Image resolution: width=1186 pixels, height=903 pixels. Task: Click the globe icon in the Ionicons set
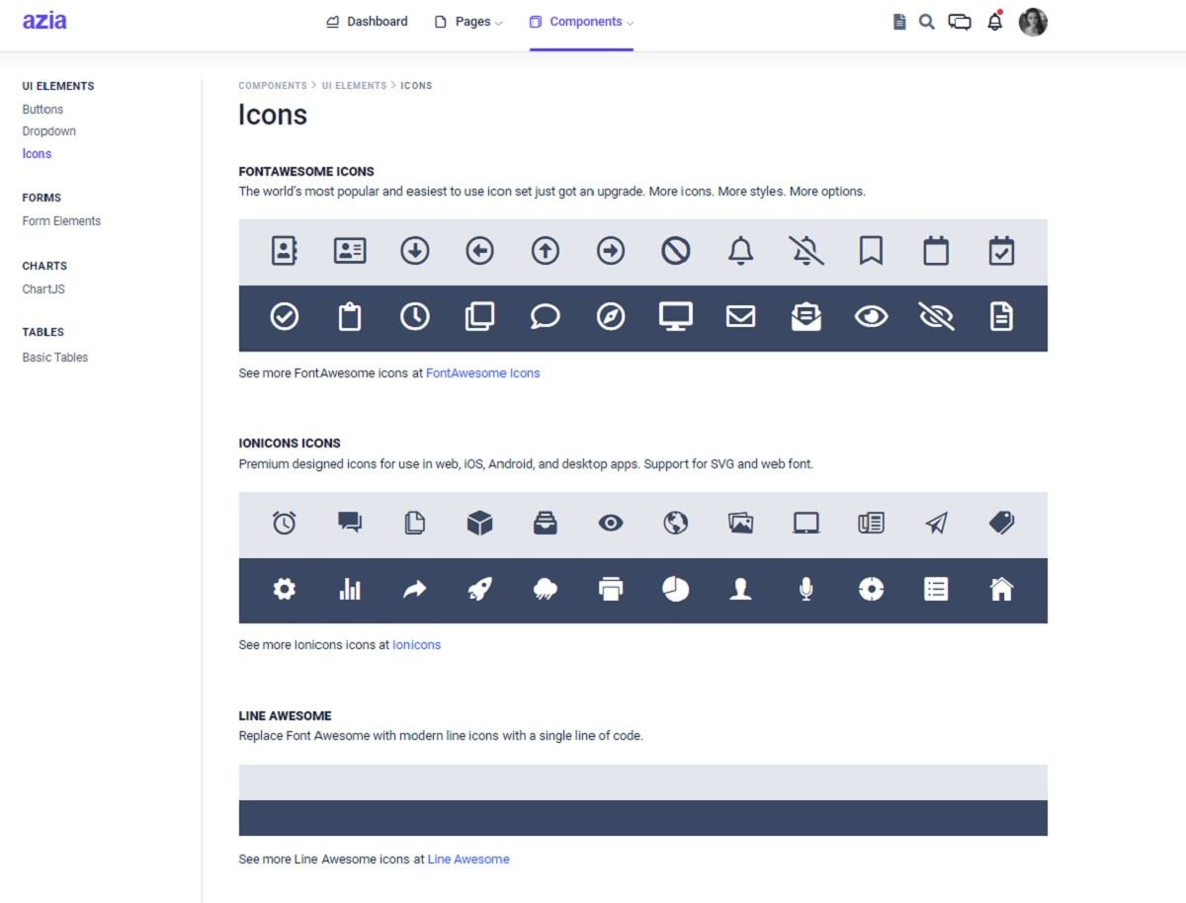(675, 524)
